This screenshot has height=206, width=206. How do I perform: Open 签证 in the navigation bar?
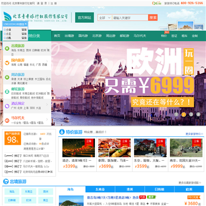(x=174, y=36)
